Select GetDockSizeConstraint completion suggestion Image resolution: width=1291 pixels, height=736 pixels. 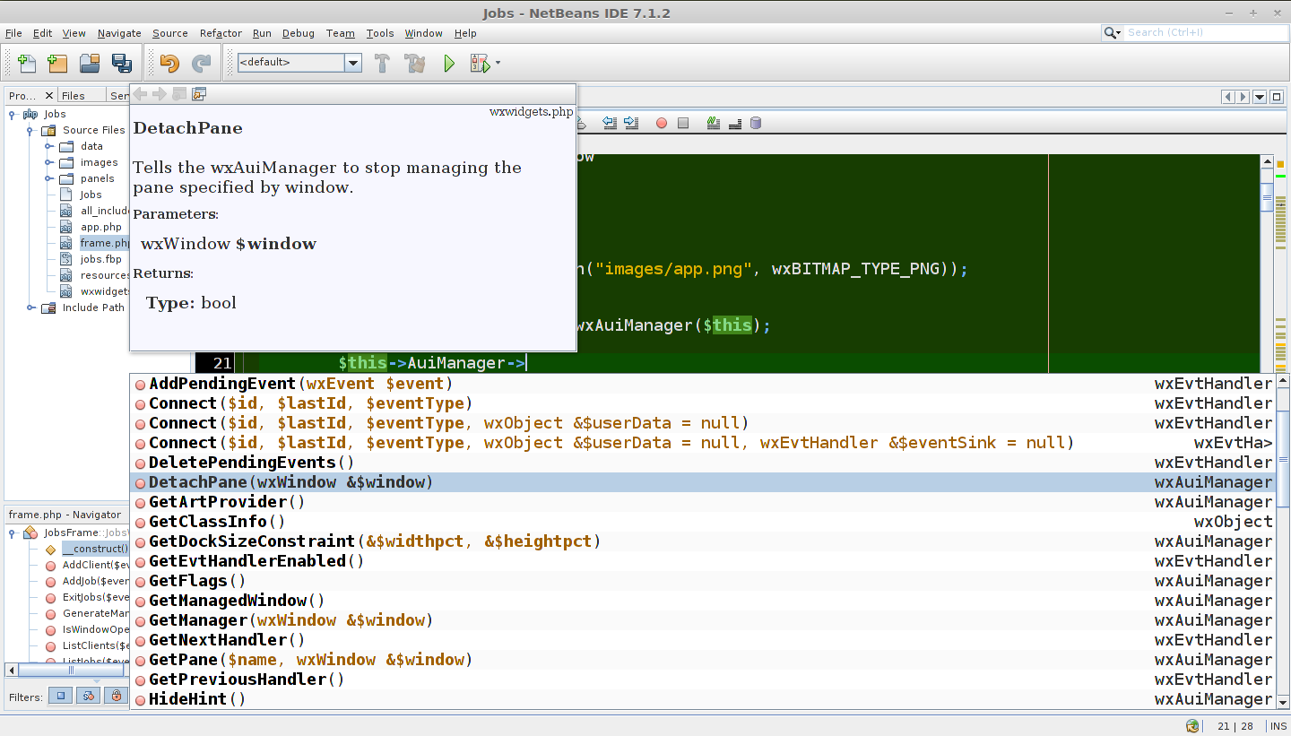[x=703, y=541]
